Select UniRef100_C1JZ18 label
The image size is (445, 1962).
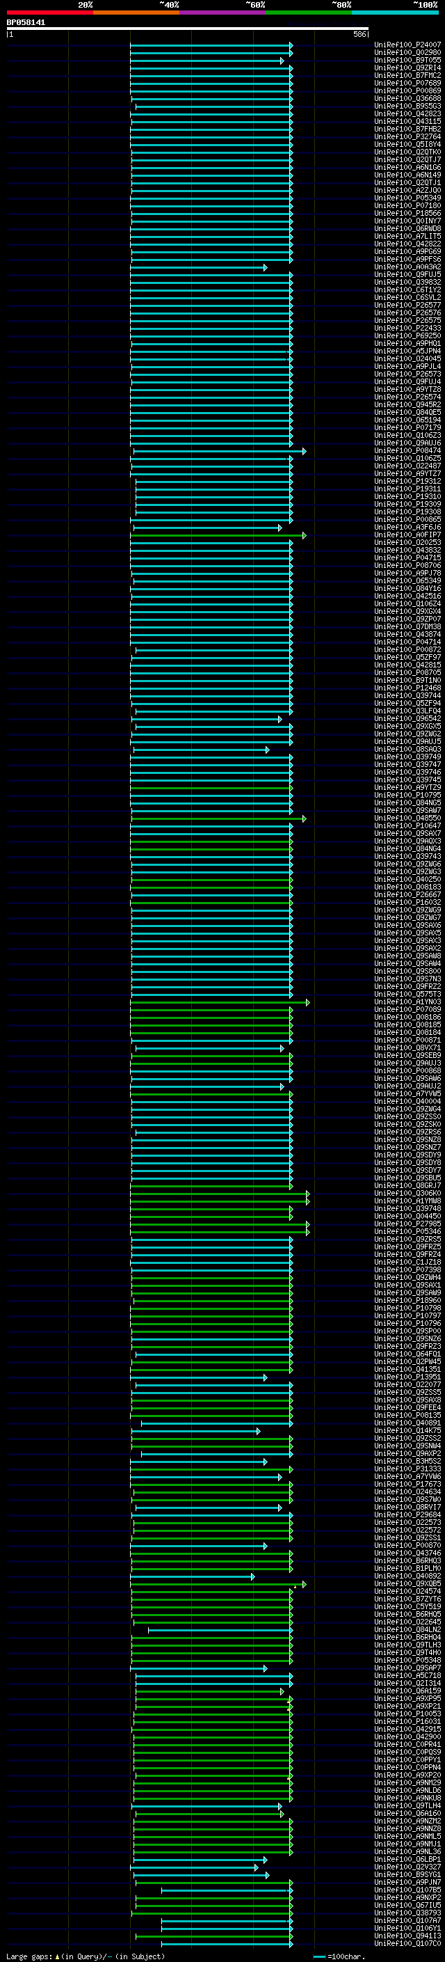click(407, 1262)
